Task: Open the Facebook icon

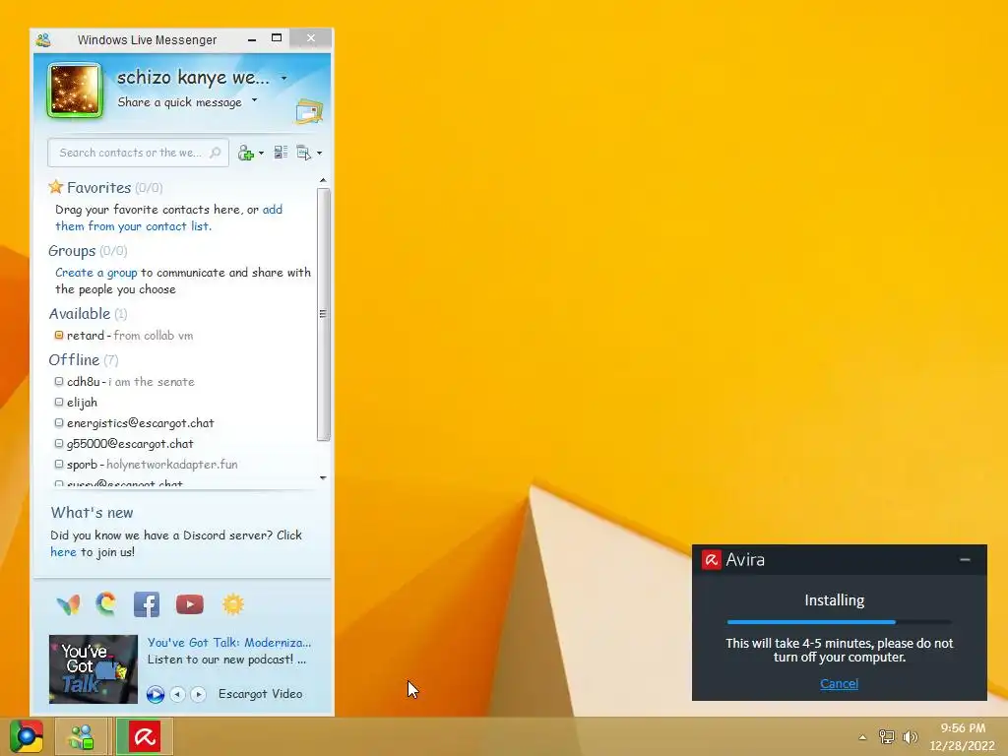Action: [147, 604]
